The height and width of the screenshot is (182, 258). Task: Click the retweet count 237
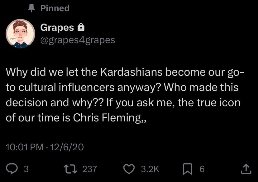pos(89,169)
